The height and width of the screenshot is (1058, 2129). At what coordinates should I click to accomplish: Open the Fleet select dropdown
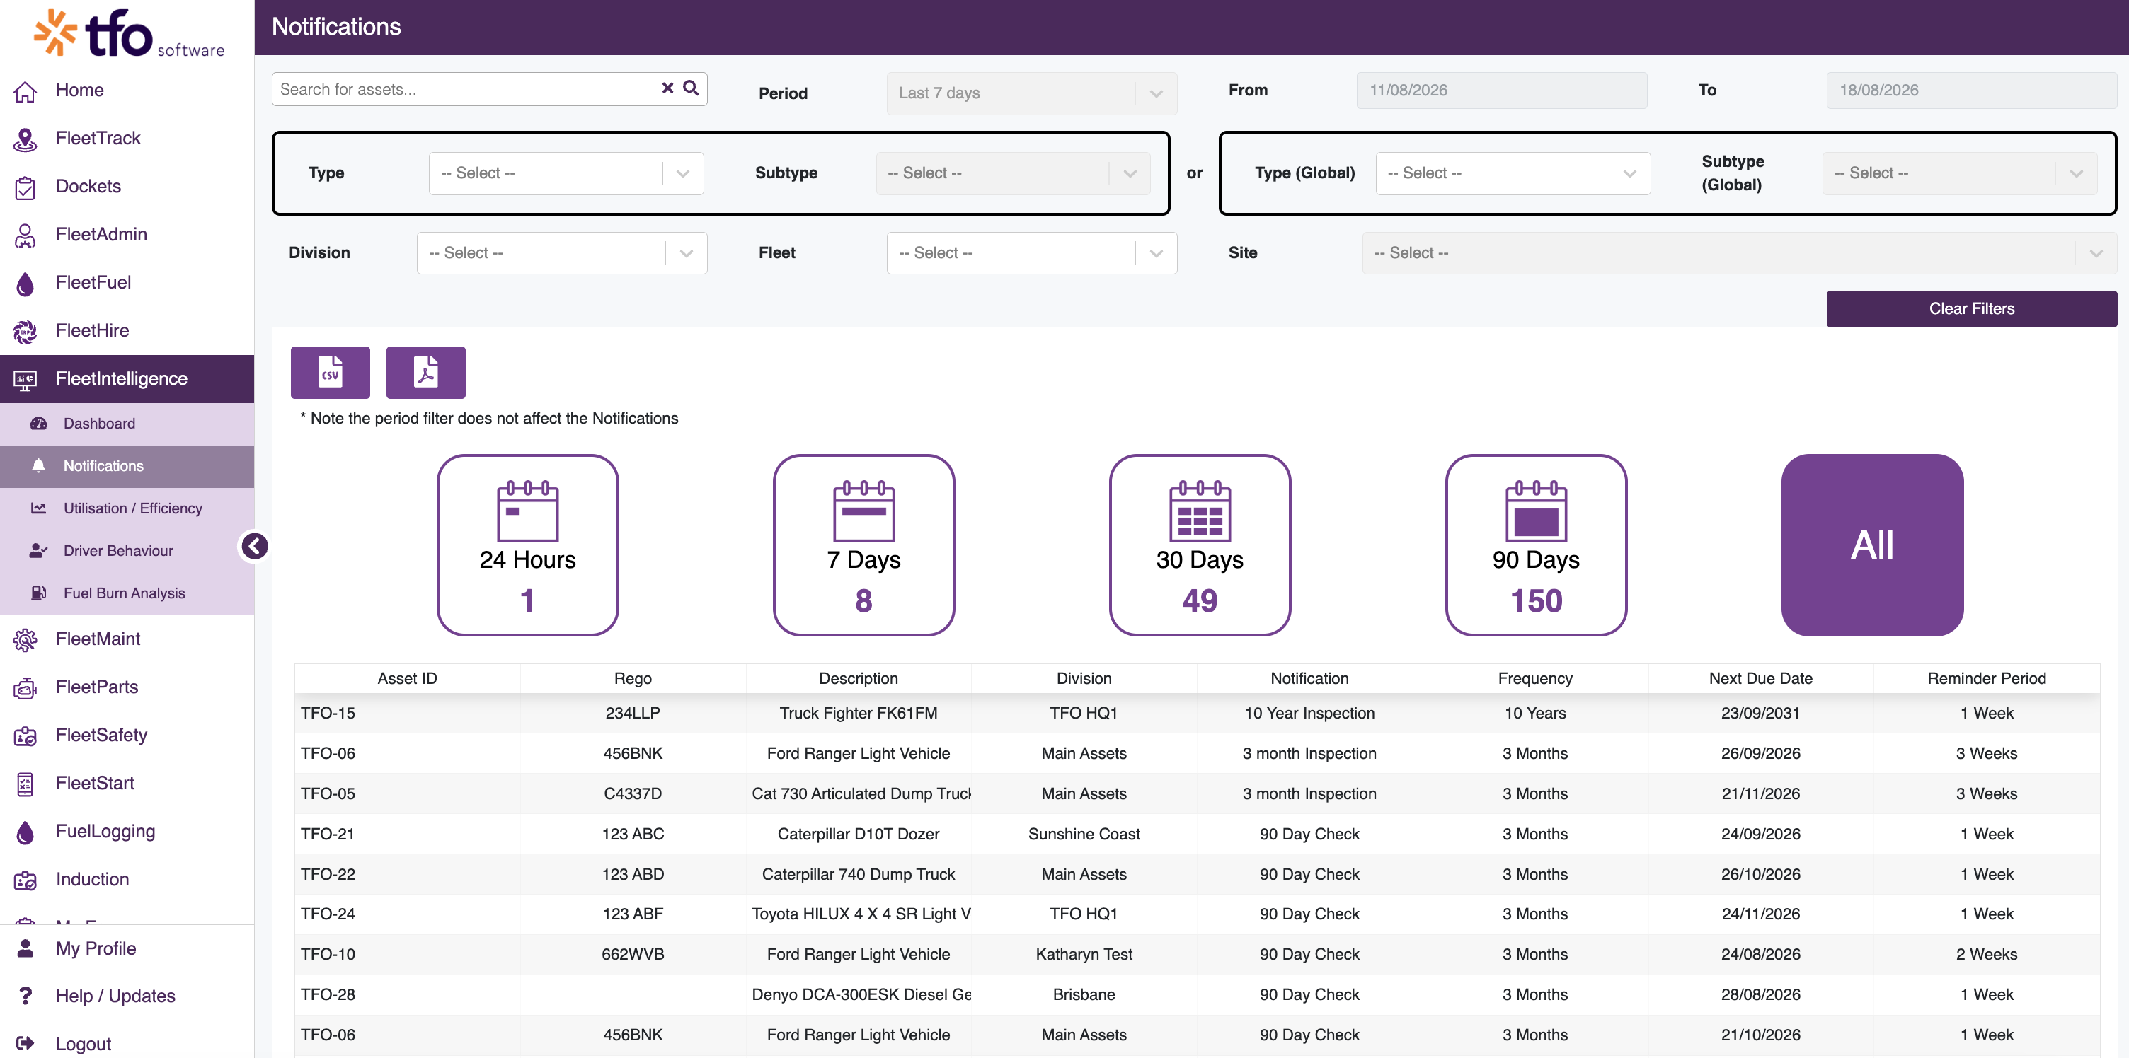(1031, 254)
